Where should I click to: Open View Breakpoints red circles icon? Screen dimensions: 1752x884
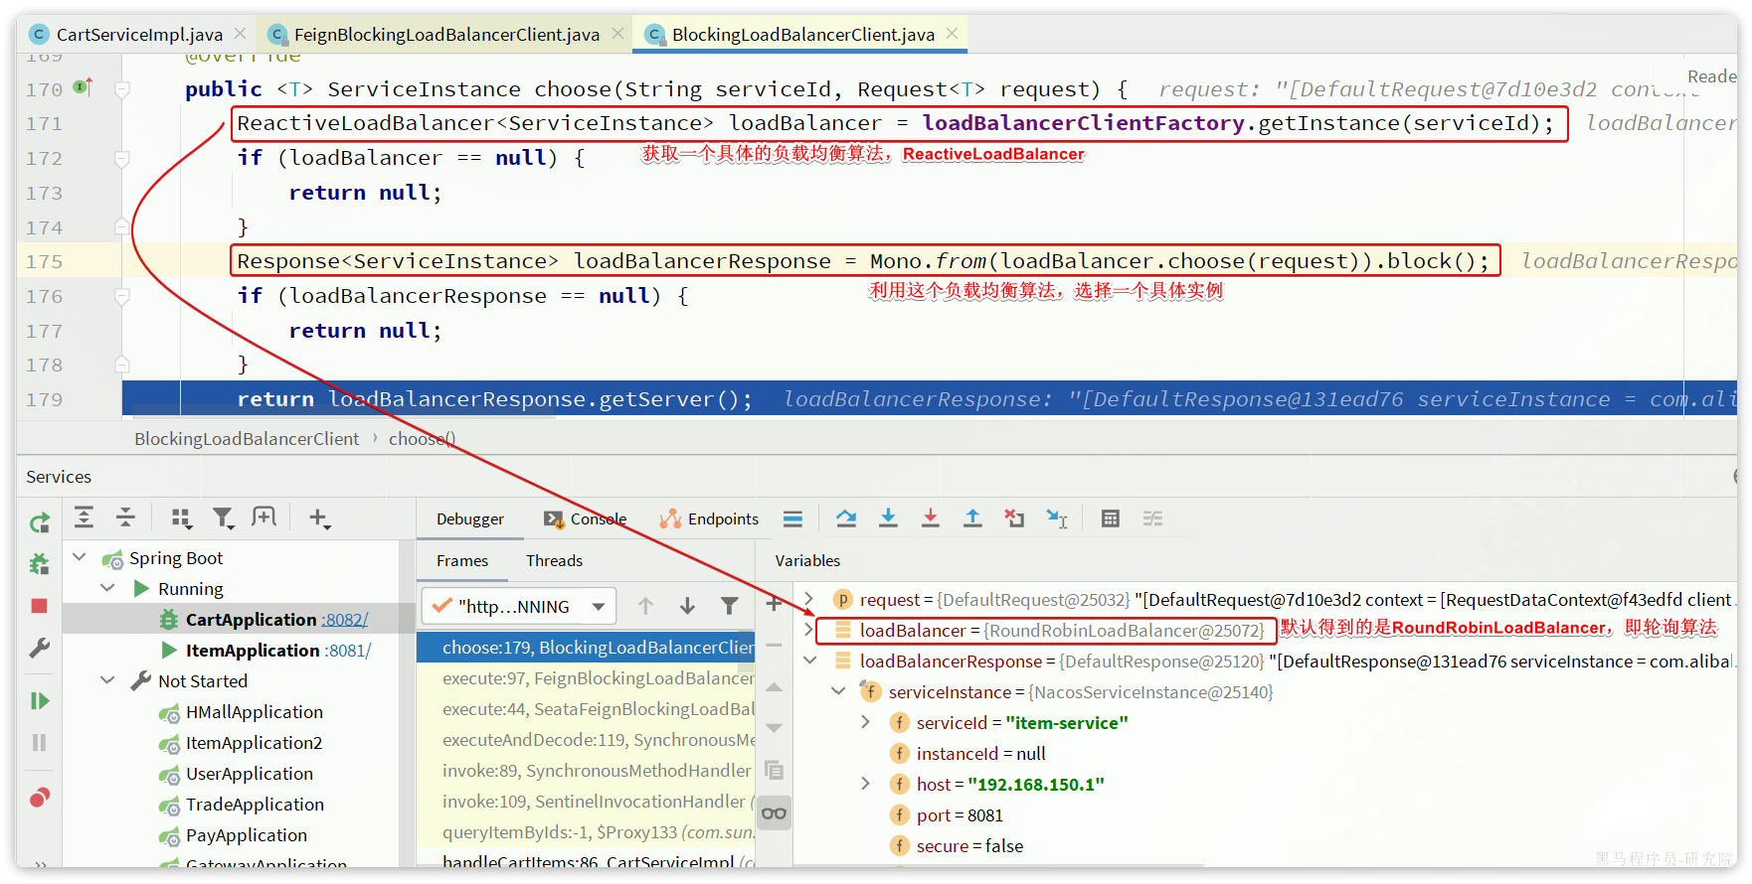point(40,798)
